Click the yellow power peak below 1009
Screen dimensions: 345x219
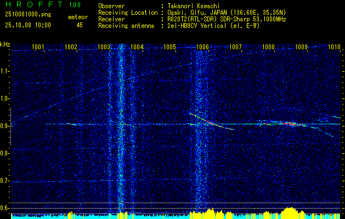[x=290, y=212]
